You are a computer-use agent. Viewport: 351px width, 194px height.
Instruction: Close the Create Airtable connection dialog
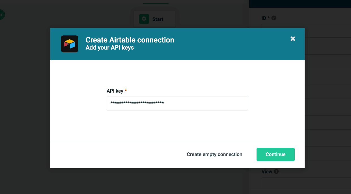(x=293, y=39)
